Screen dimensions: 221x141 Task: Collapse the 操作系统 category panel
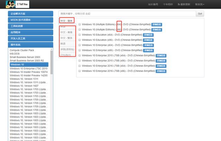pyautogui.click(x=30, y=45)
